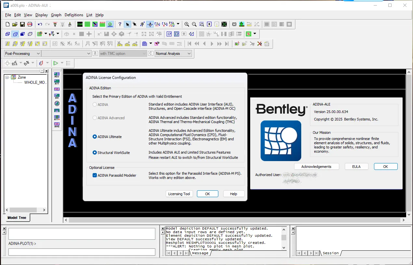Open the dropdown arrow beside the table icon
Screen dimensions: 413x265
point(151,44)
